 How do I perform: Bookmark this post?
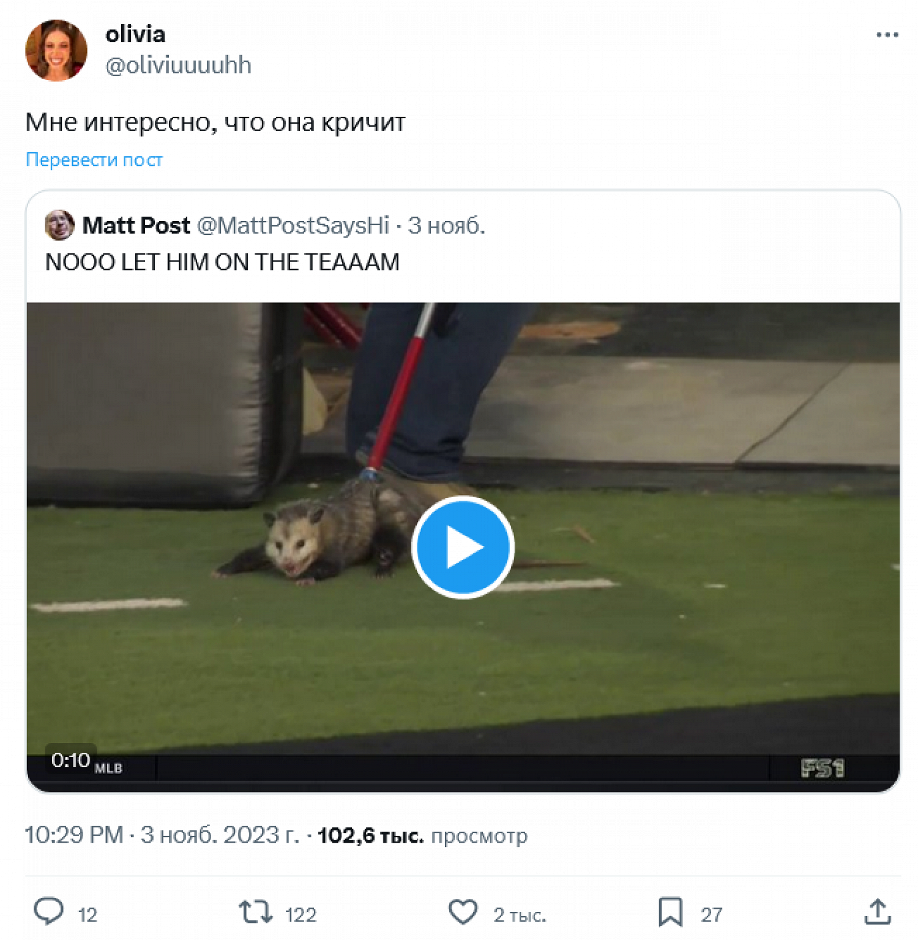pyautogui.click(x=670, y=912)
